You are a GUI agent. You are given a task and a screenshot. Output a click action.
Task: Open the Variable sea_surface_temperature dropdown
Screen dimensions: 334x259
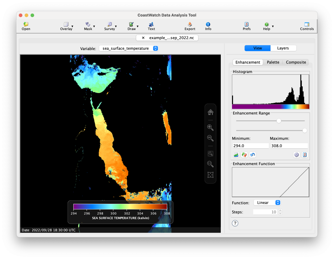click(x=128, y=49)
